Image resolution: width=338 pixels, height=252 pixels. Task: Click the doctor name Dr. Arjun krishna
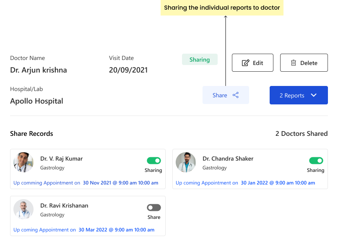point(39,70)
